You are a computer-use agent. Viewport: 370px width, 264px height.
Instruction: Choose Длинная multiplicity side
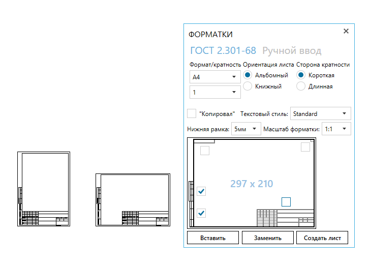[x=301, y=86]
